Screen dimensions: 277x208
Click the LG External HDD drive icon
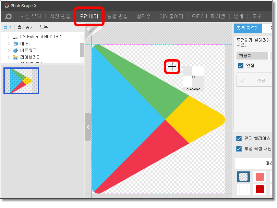[15, 38]
